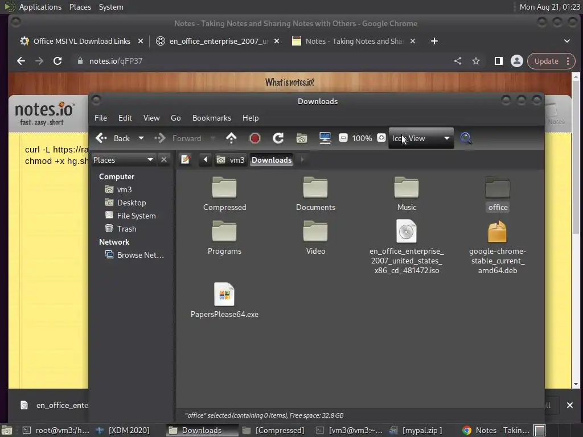Open the Back history dropdown arrow
The width and height of the screenshot is (583, 437).
point(141,138)
